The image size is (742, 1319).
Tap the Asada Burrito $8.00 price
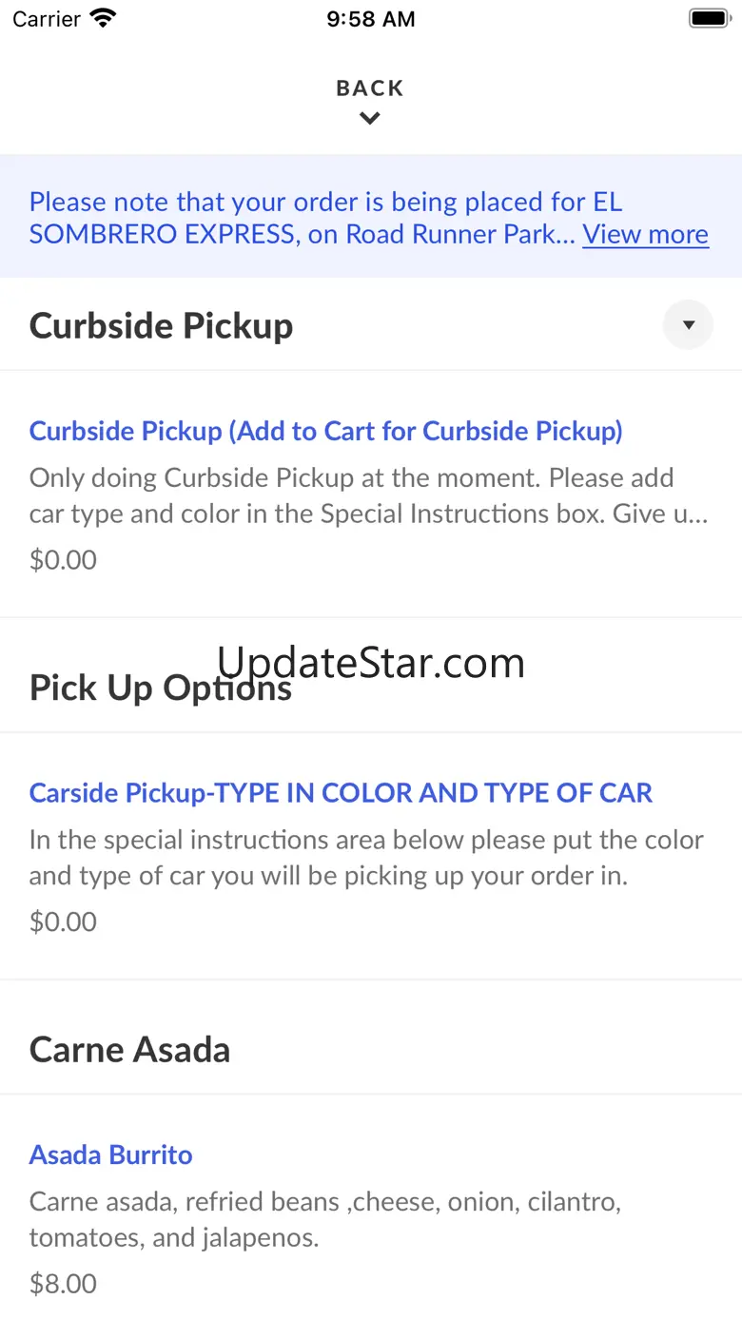click(63, 1284)
